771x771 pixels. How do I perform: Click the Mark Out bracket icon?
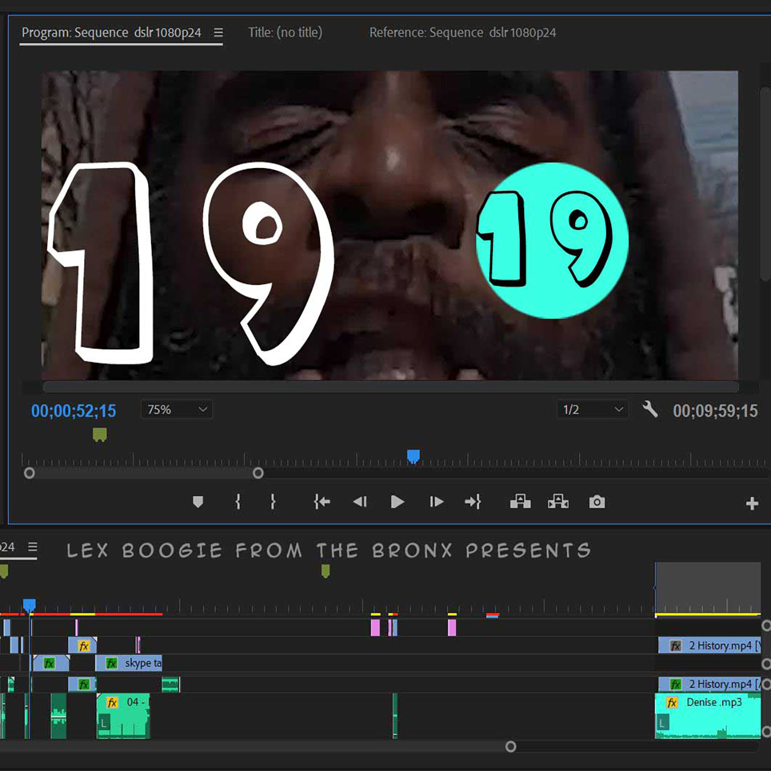point(273,502)
